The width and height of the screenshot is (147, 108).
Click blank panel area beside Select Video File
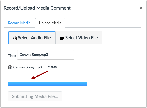[x=121, y=38]
